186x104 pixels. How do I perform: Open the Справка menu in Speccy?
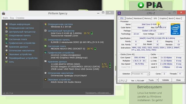pos(20,18)
